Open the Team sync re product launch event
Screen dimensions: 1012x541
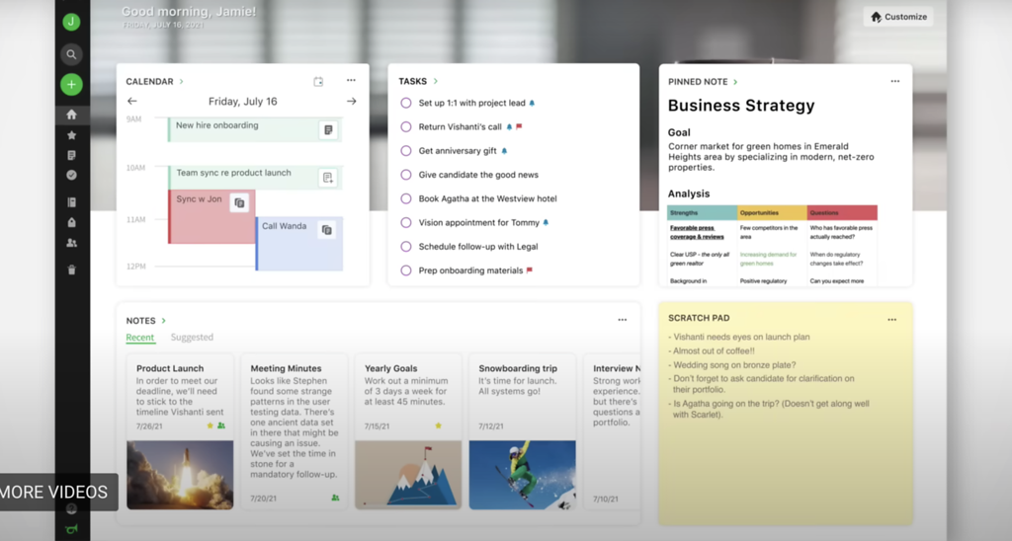pyautogui.click(x=254, y=178)
